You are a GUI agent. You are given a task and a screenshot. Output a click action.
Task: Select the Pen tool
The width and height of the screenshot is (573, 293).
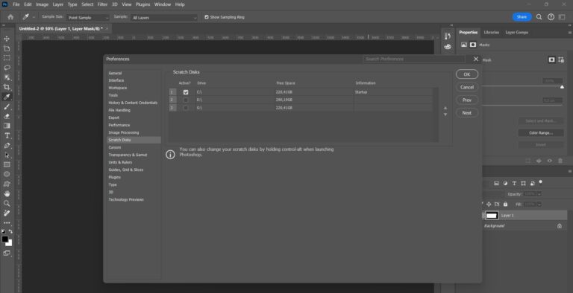pos(7,146)
